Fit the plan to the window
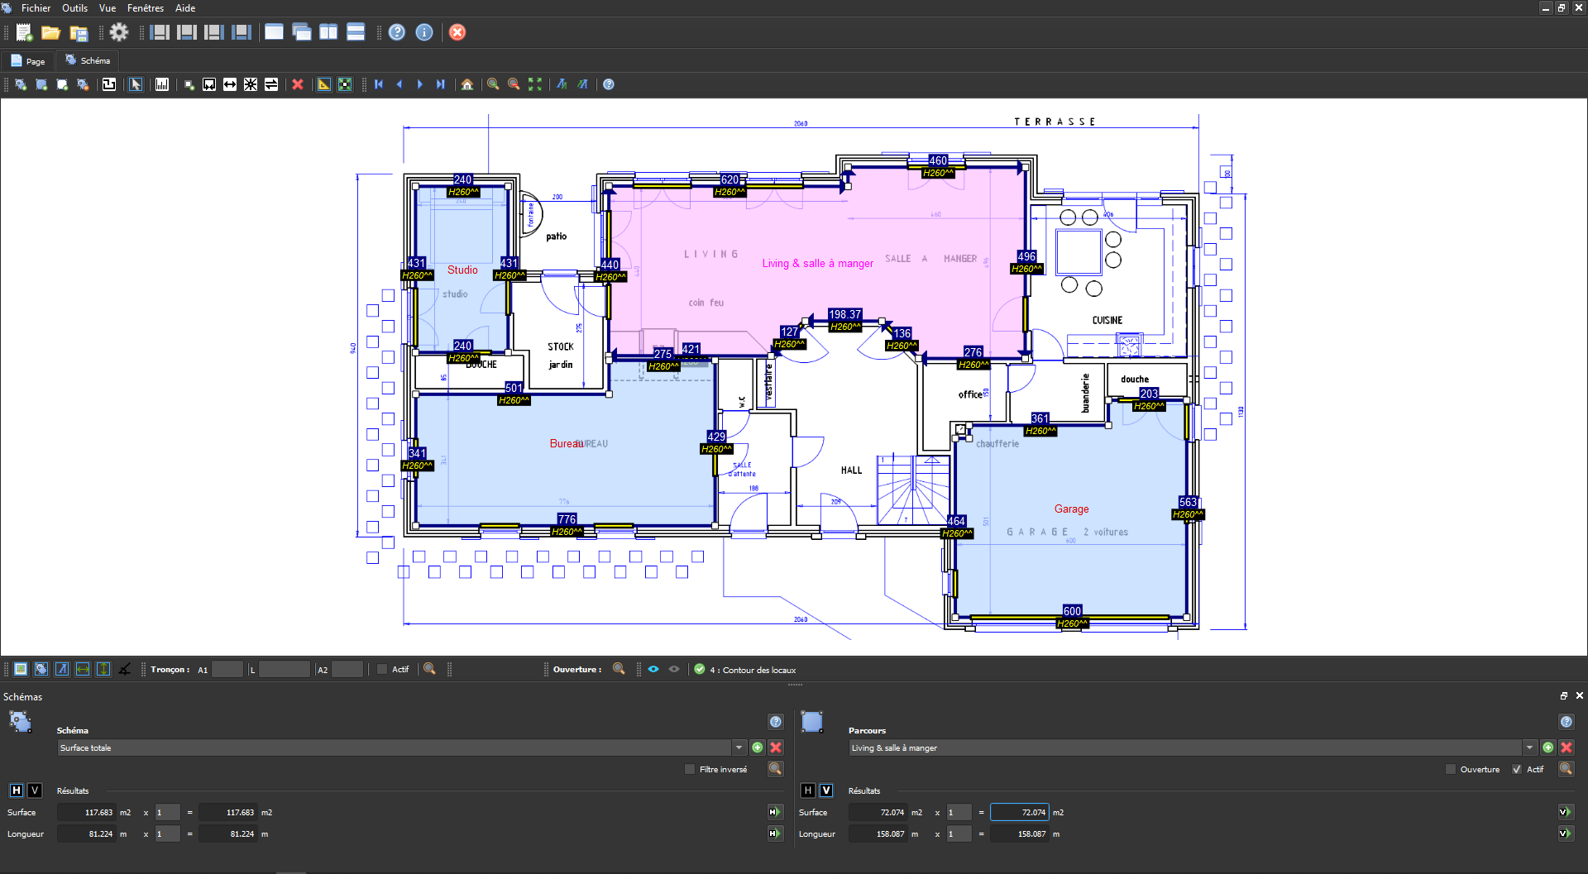The height and width of the screenshot is (874, 1588). coord(535,84)
